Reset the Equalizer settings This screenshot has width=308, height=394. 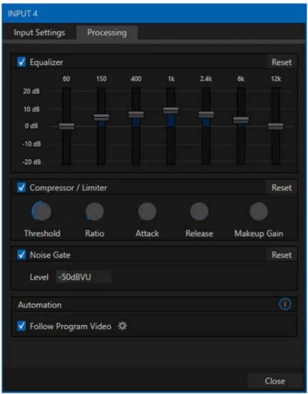[281, 62]
